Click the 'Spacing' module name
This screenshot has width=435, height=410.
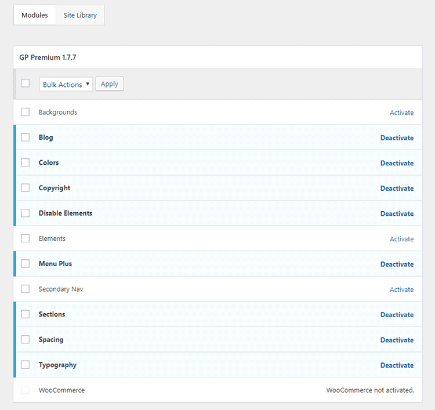tap(51, 340)
